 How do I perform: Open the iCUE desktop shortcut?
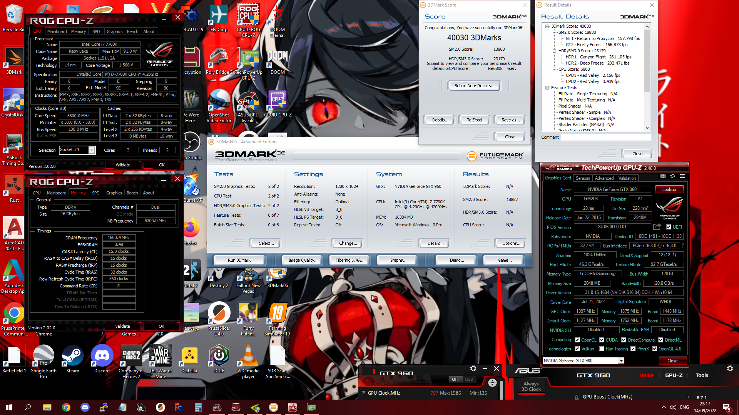click(219, 359)
